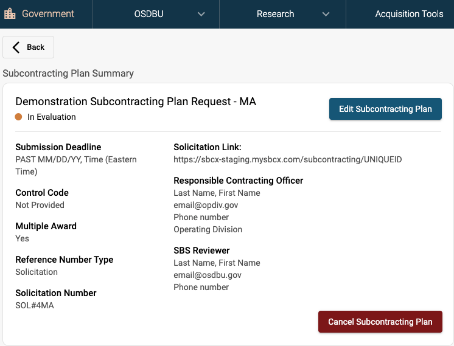Click the email@opdiv.gov address
Screen dimensions: 454x346
coord(206,205)
